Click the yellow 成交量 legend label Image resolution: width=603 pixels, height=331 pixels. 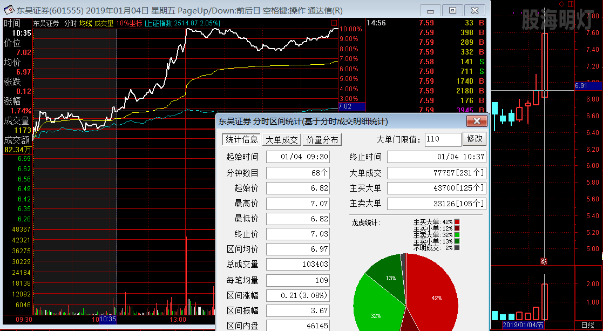point(104,23)
